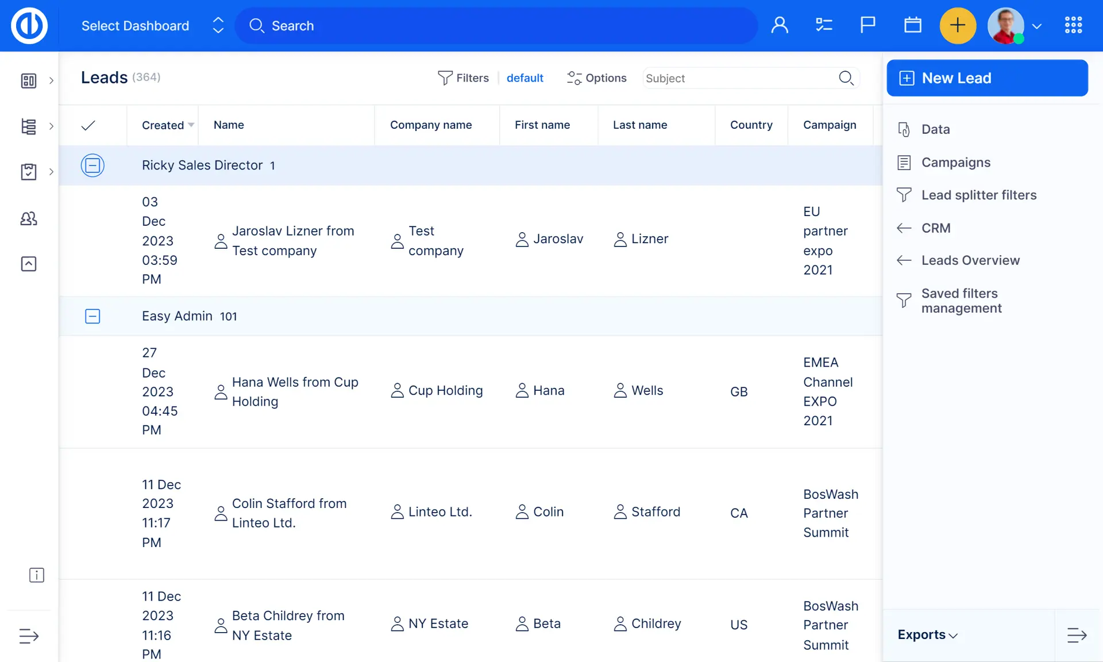Open the user avatar dropdown arrow
Screen dimensions: 1103x662
click(x=1037, y=26)
